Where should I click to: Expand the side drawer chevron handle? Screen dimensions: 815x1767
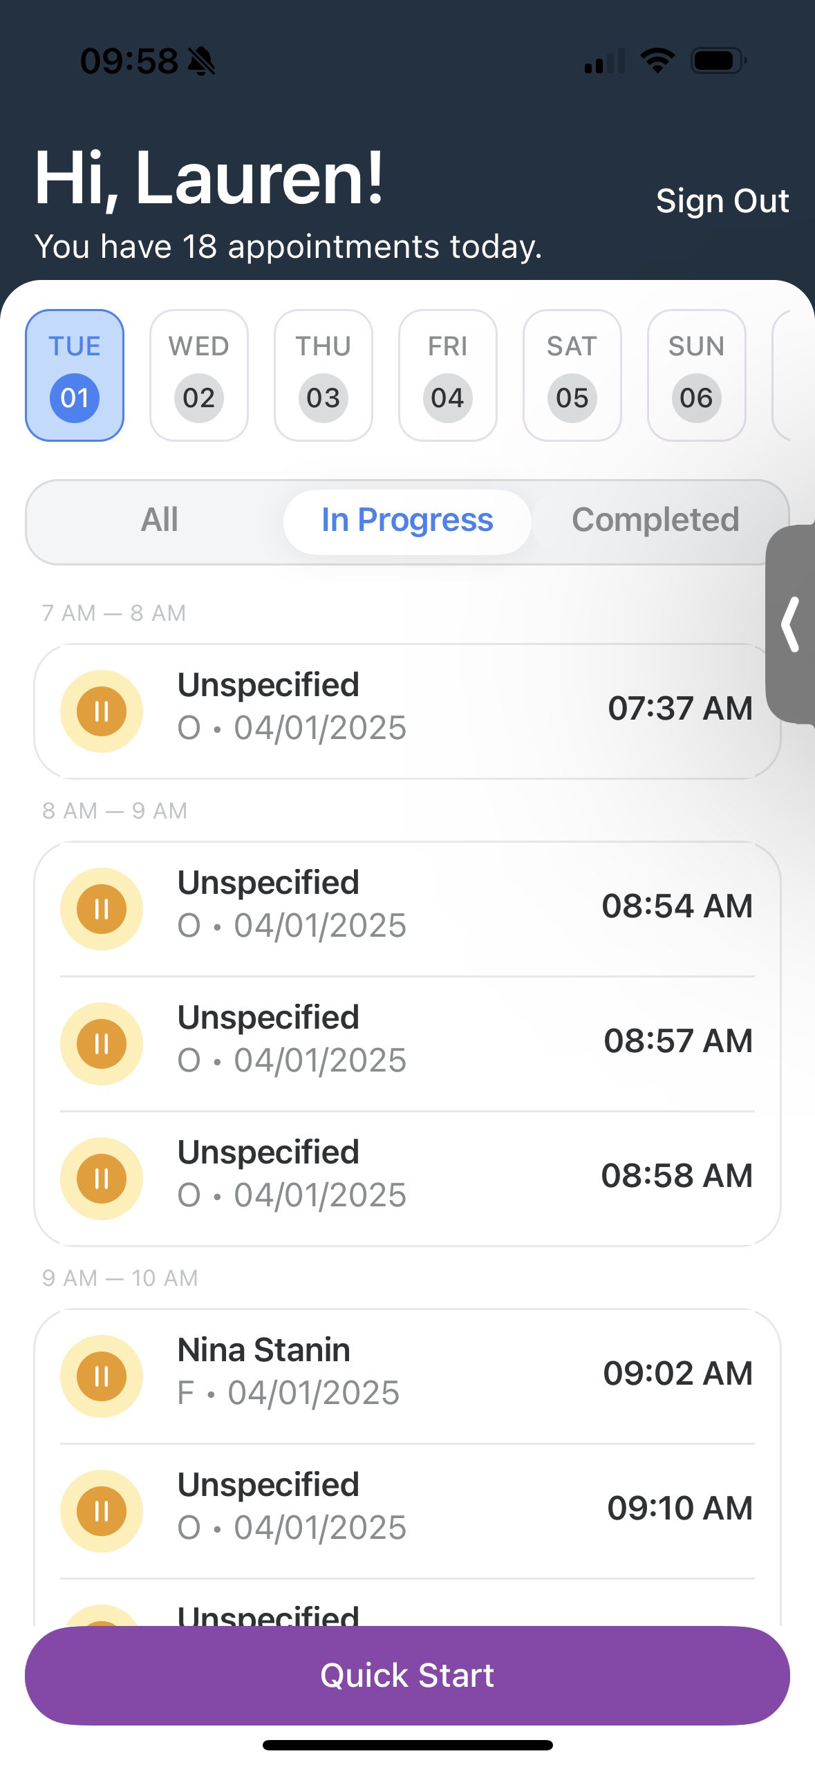pos(791,624)
